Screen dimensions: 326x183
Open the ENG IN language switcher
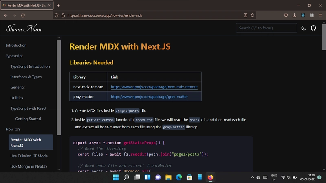tap(274, 177)
